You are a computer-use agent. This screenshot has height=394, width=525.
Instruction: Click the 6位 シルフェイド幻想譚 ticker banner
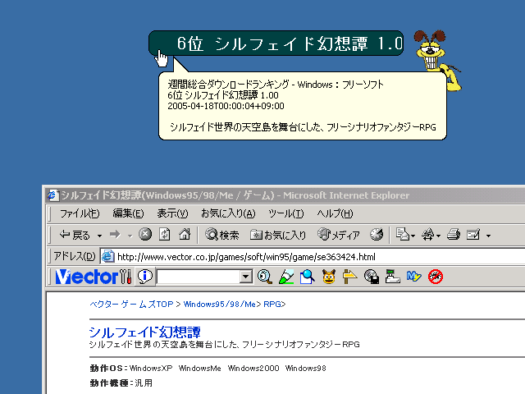tap(276, 44)
